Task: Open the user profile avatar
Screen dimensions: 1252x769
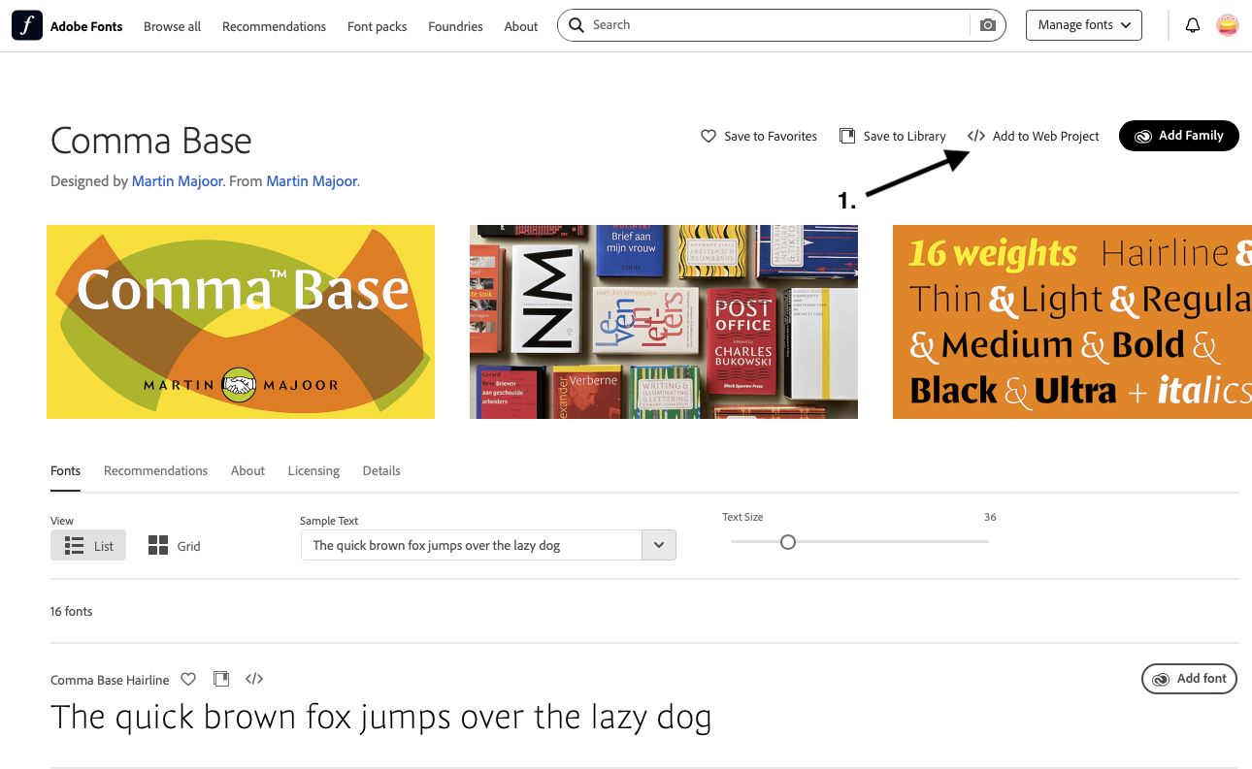Action: pos(1227,26)
